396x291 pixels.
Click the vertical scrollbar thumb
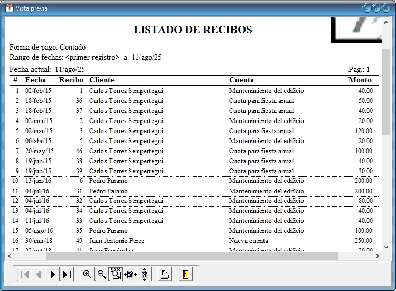pos(386,92)
